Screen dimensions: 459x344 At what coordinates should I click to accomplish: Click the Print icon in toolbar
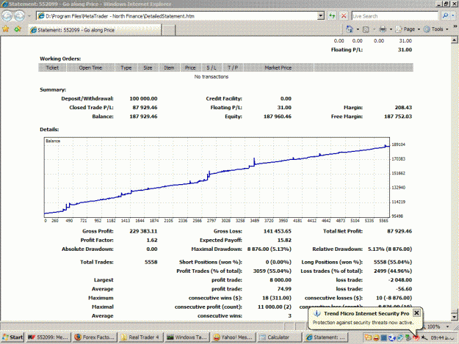pyautogui.click(x=383, y=29)
